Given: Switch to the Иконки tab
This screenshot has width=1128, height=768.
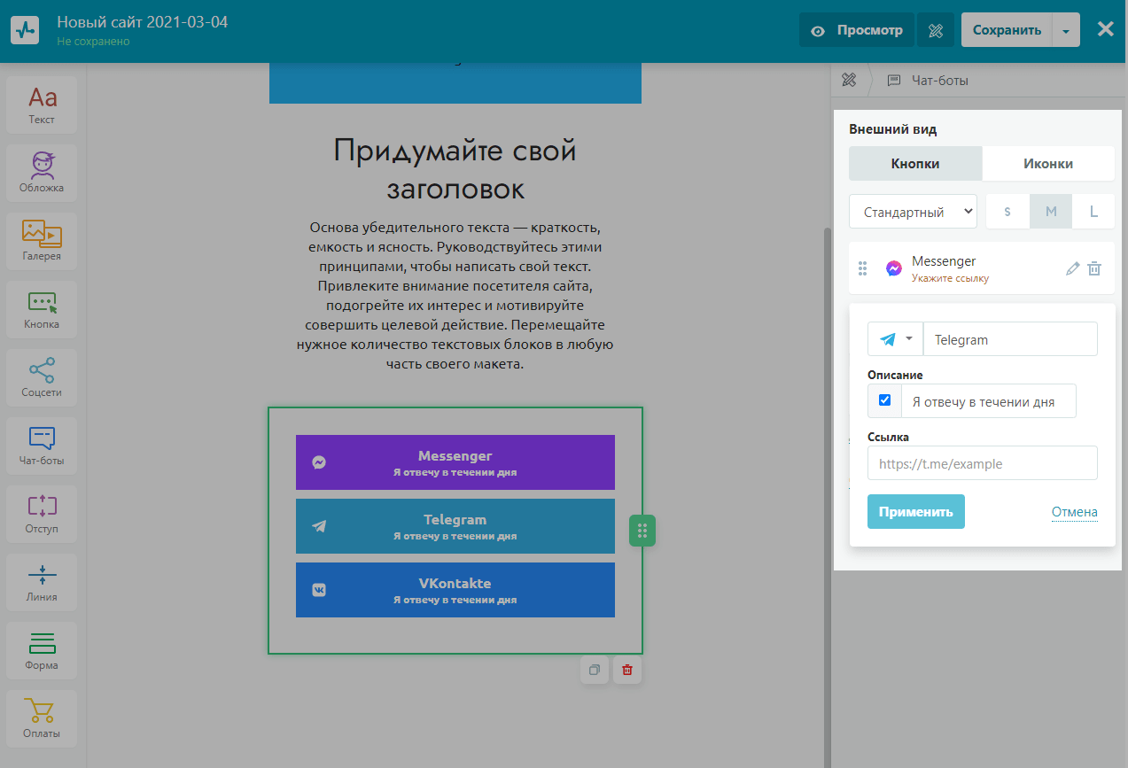Looking at the screenshot, I should (1048, 164).
